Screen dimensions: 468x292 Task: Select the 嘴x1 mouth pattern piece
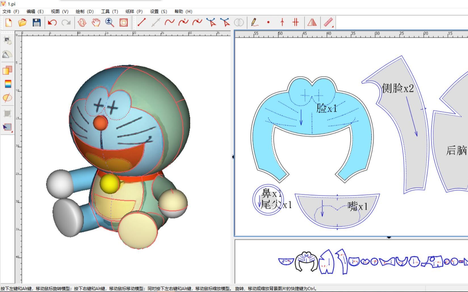[337, 211]
